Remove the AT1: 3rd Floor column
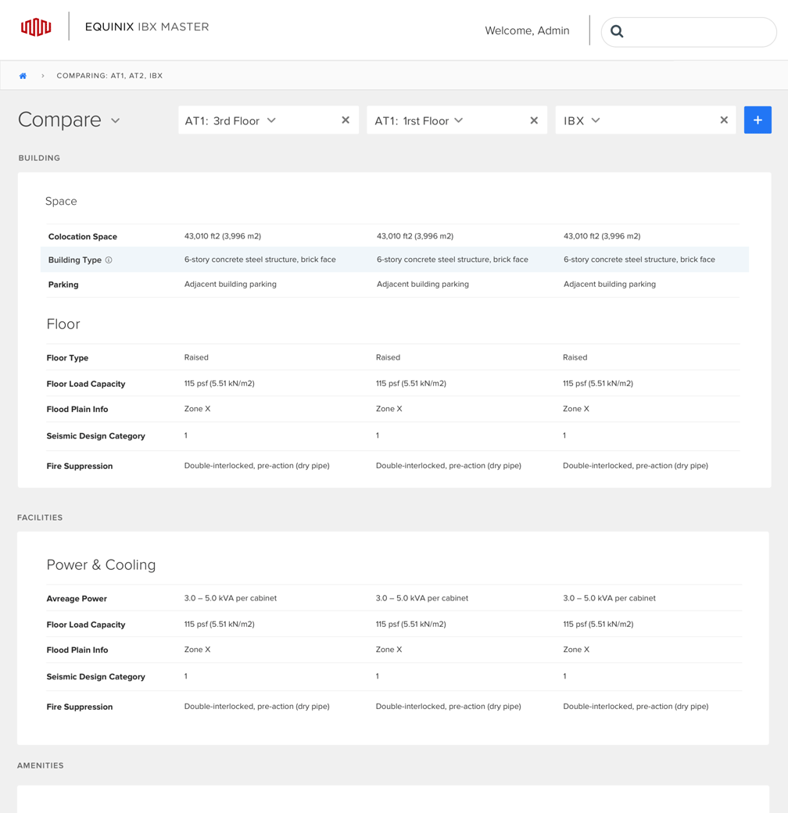788x813 pixels. tap(346, 120)
